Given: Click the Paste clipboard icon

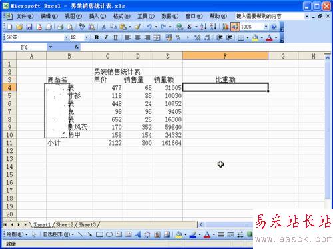Looking at the screenshot, I should click(123, 27).
